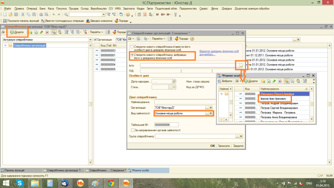Click the Redo arrow icon
The height and width of the screenshot is (188, 334).
point(59,14)
